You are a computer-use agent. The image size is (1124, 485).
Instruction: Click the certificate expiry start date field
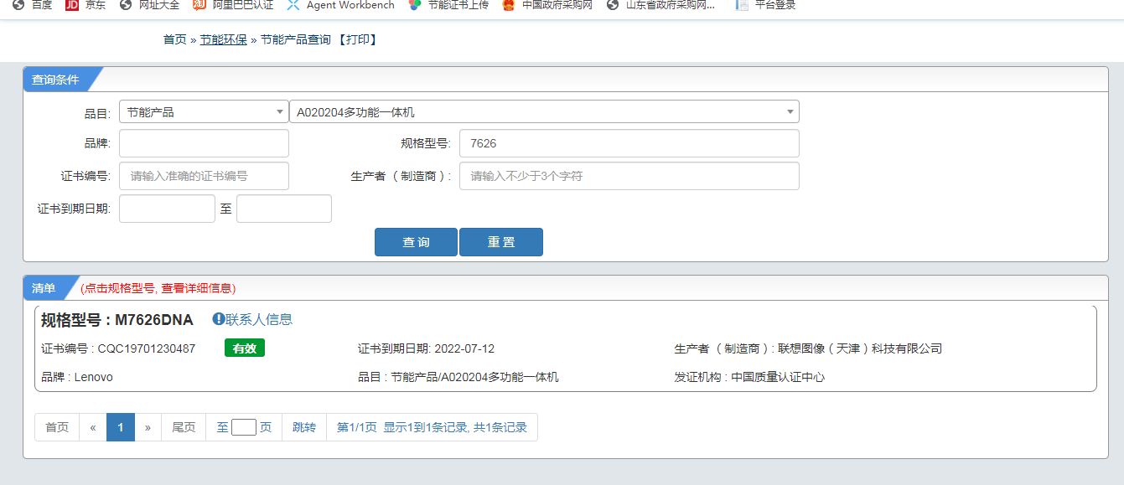pos(167,209)
